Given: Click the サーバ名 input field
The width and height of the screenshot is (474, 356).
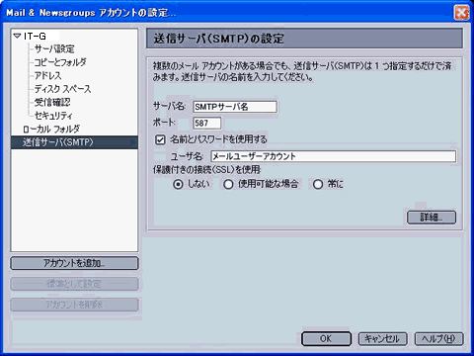Looking at the screenshot, I should pyautogui.click(x=235, y=107).
